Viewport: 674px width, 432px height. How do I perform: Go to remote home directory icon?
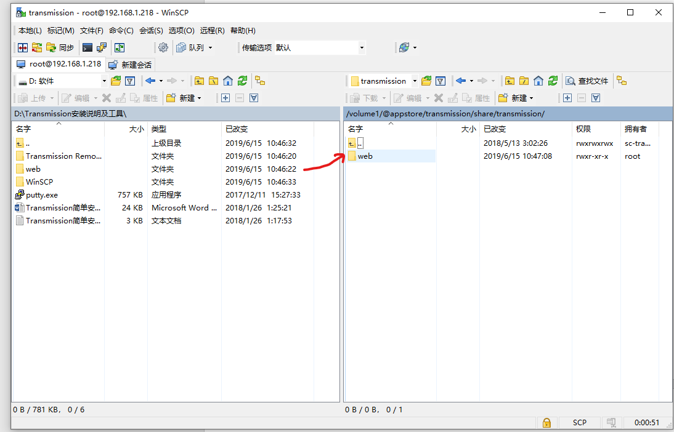coord(538,81)
